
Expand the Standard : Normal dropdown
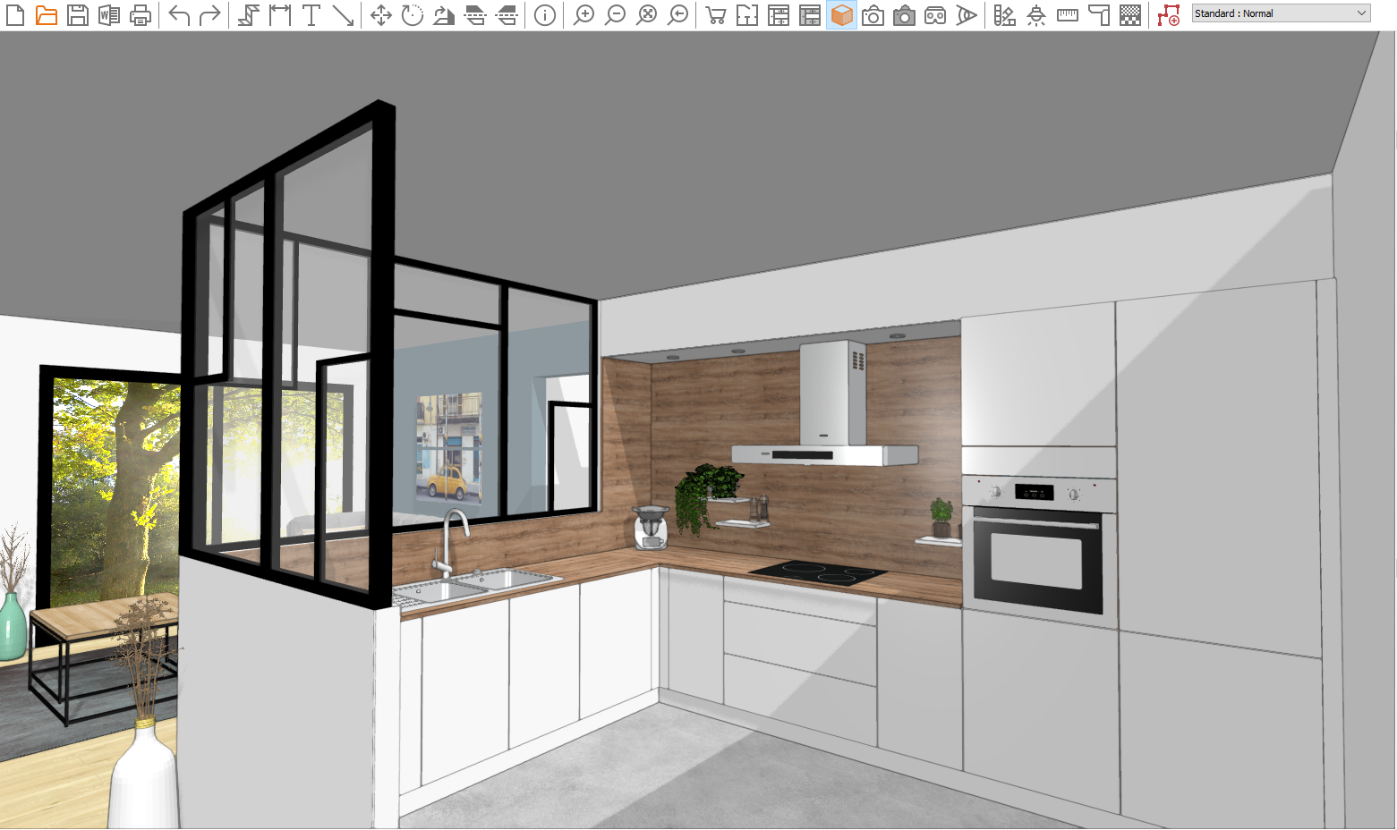(x=1281, y=13)
